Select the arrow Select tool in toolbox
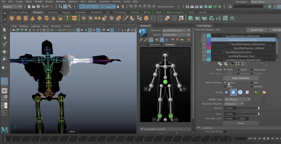The image size is (281, 144). tap(4, 30)
